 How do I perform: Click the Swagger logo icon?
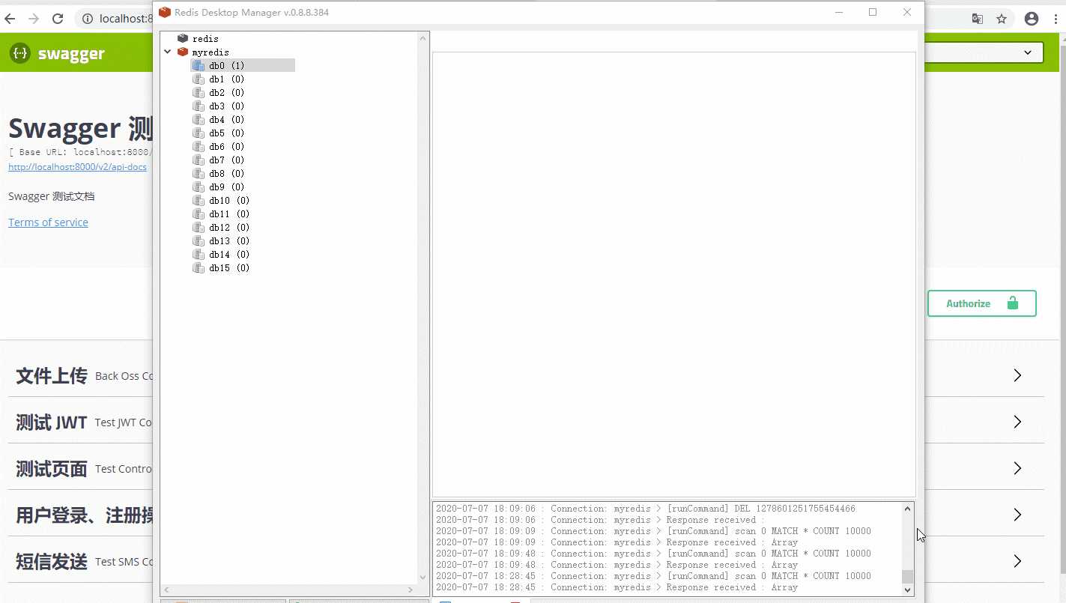tap(19, 53)
